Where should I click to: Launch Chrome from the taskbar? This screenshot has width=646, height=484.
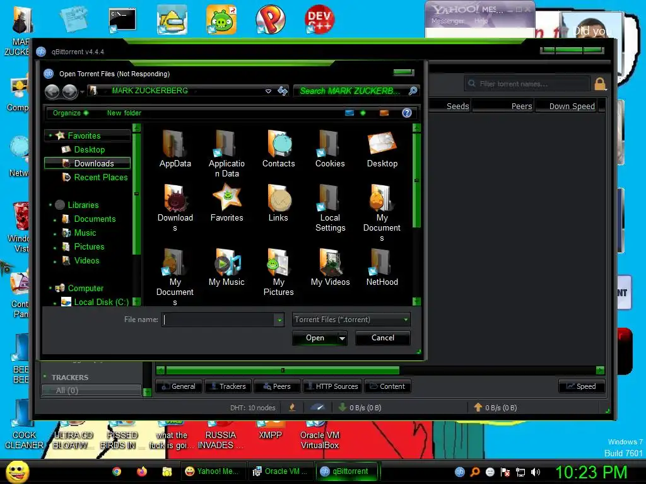tap(117, 471)
